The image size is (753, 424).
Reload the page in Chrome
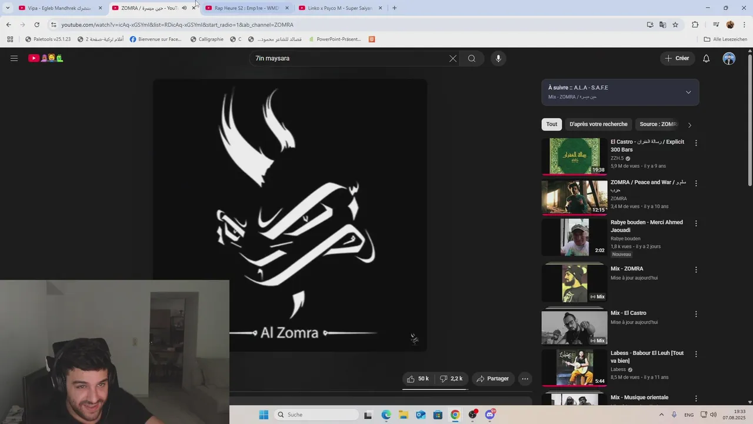pyautogui.click(x=36, y=25)
